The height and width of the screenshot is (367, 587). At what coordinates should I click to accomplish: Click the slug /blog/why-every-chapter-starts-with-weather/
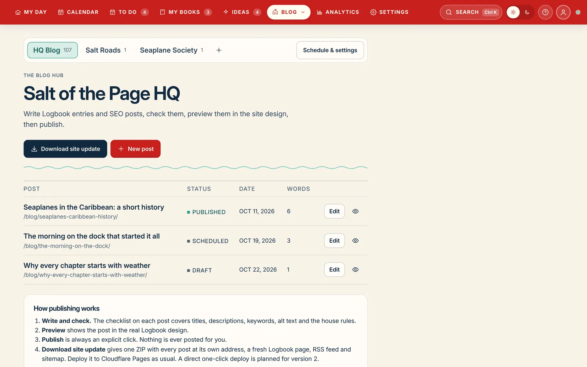coord(85,275)
